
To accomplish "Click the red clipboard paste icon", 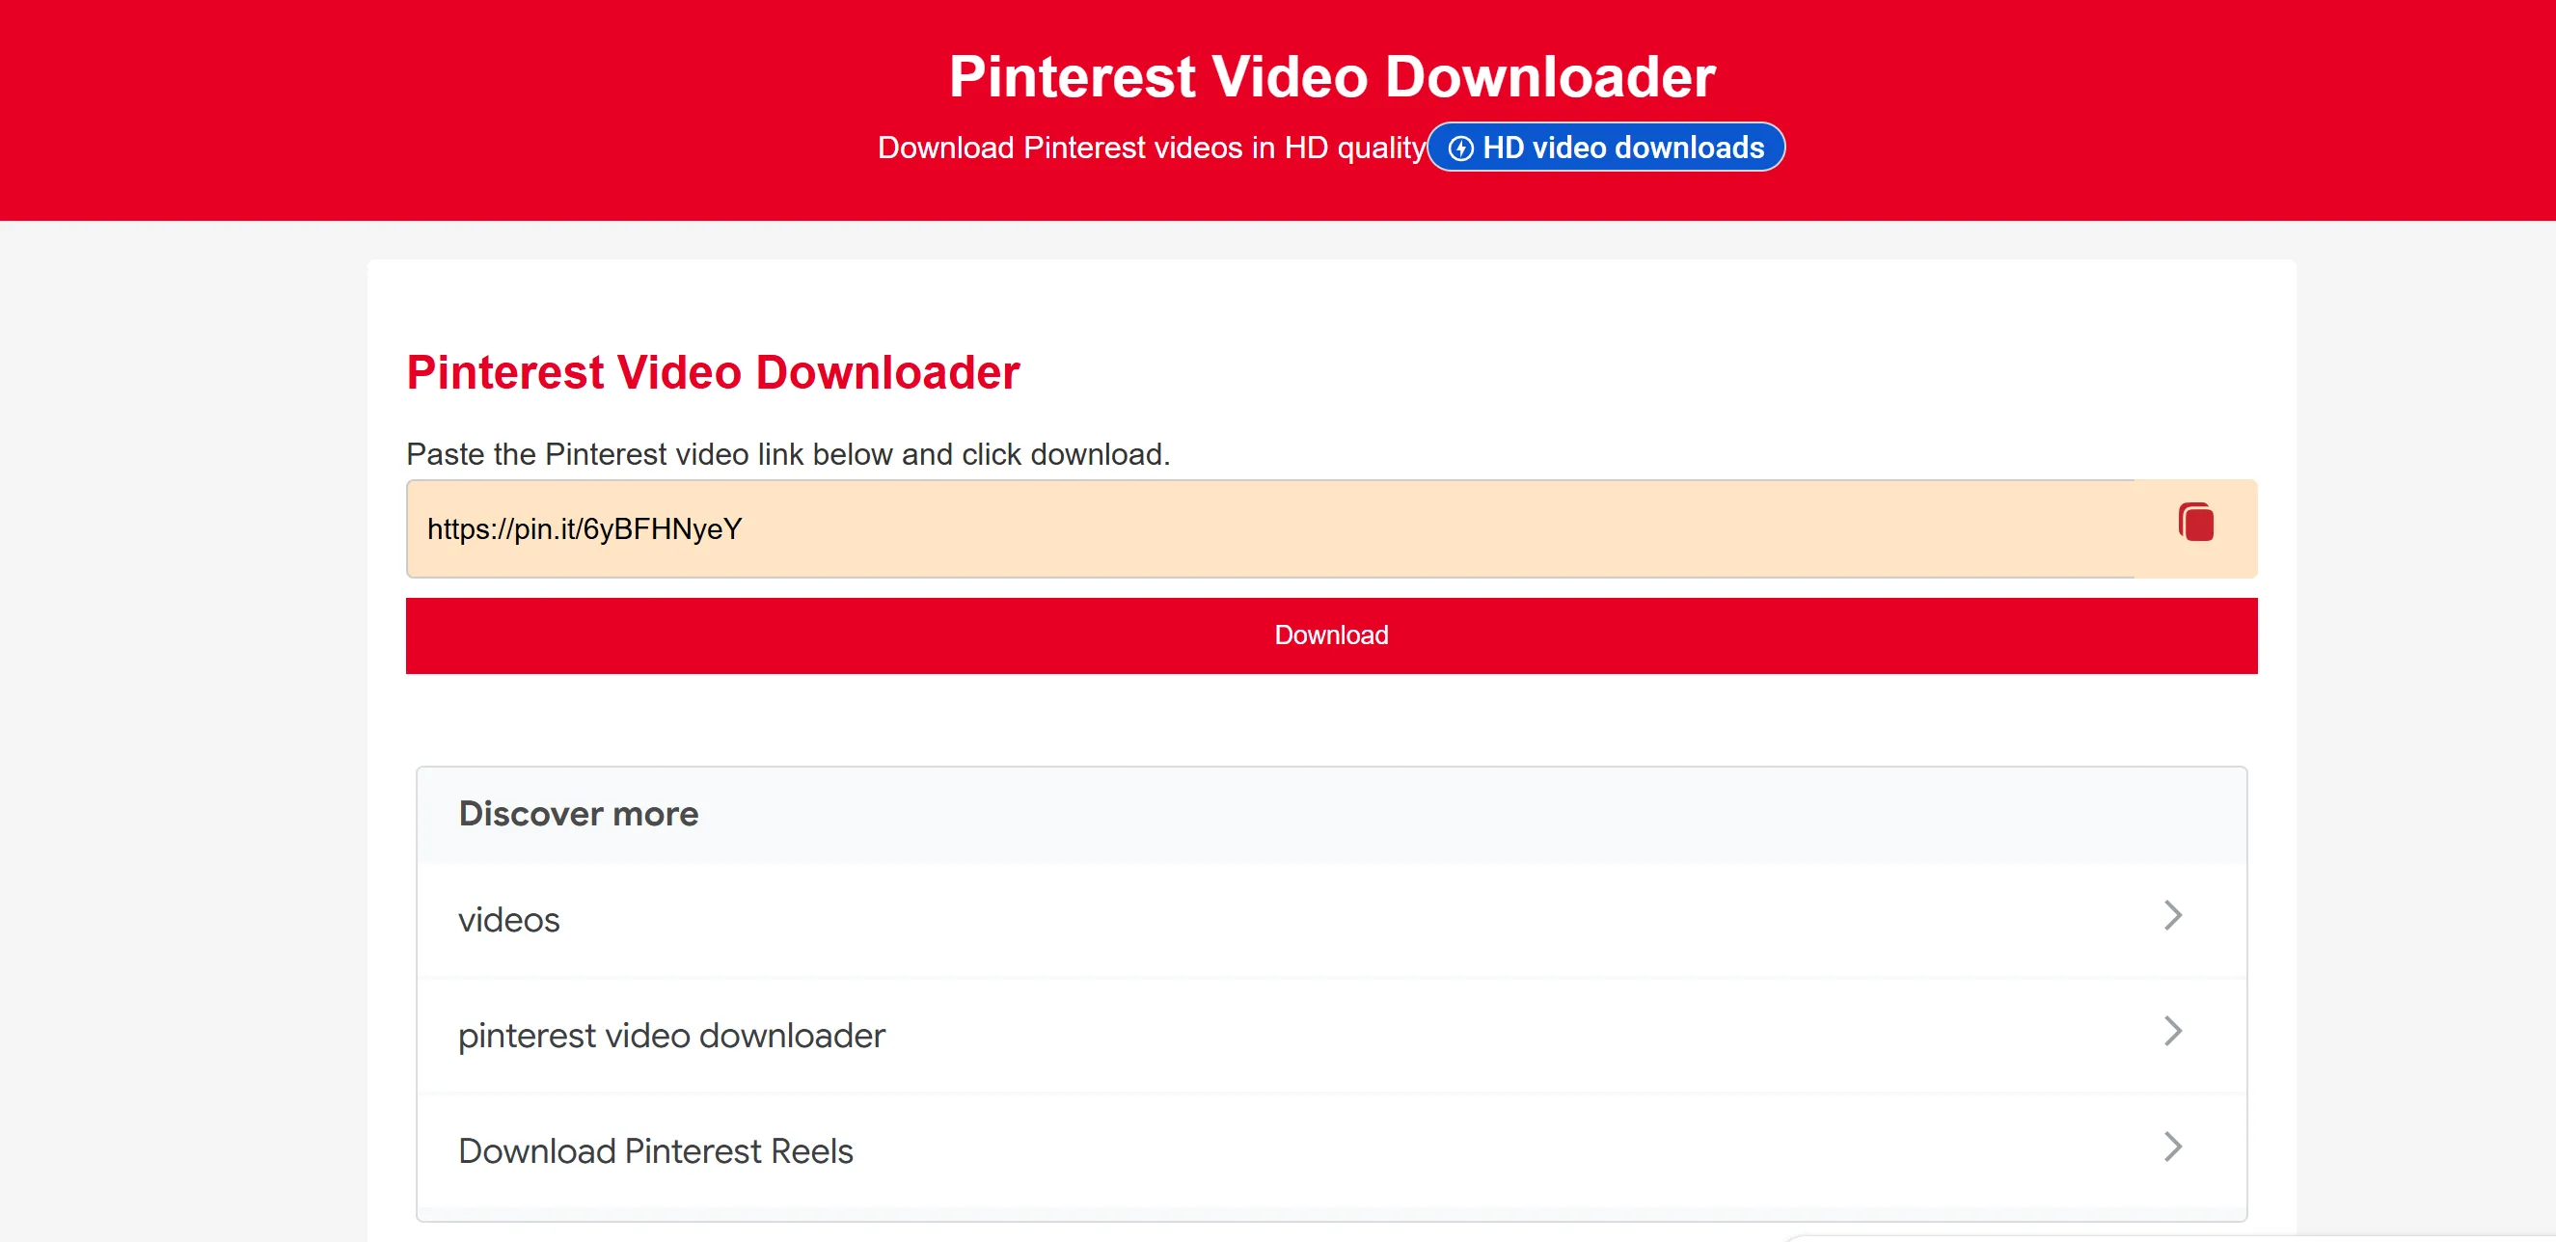I will (2195, 523).
